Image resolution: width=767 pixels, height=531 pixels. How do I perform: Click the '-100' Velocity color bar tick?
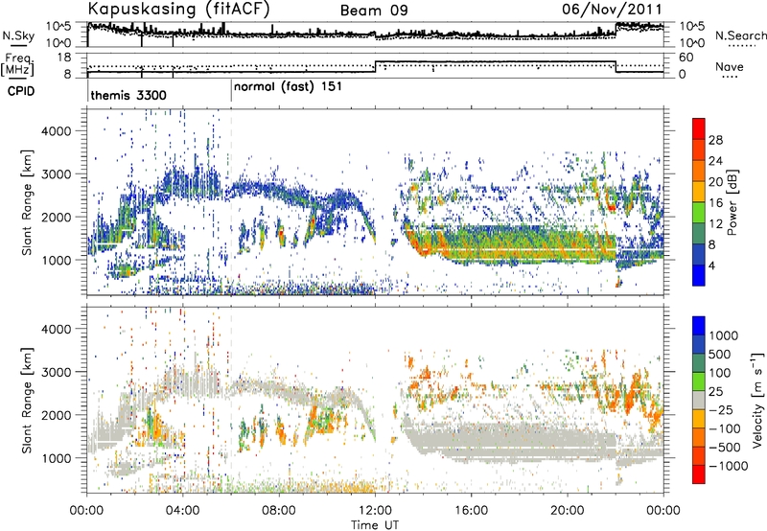[x=725, y=428]
